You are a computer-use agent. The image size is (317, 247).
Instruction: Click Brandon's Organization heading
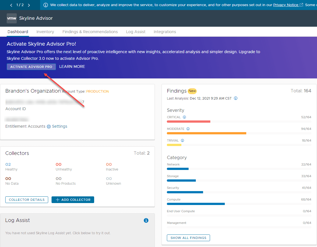33,91
